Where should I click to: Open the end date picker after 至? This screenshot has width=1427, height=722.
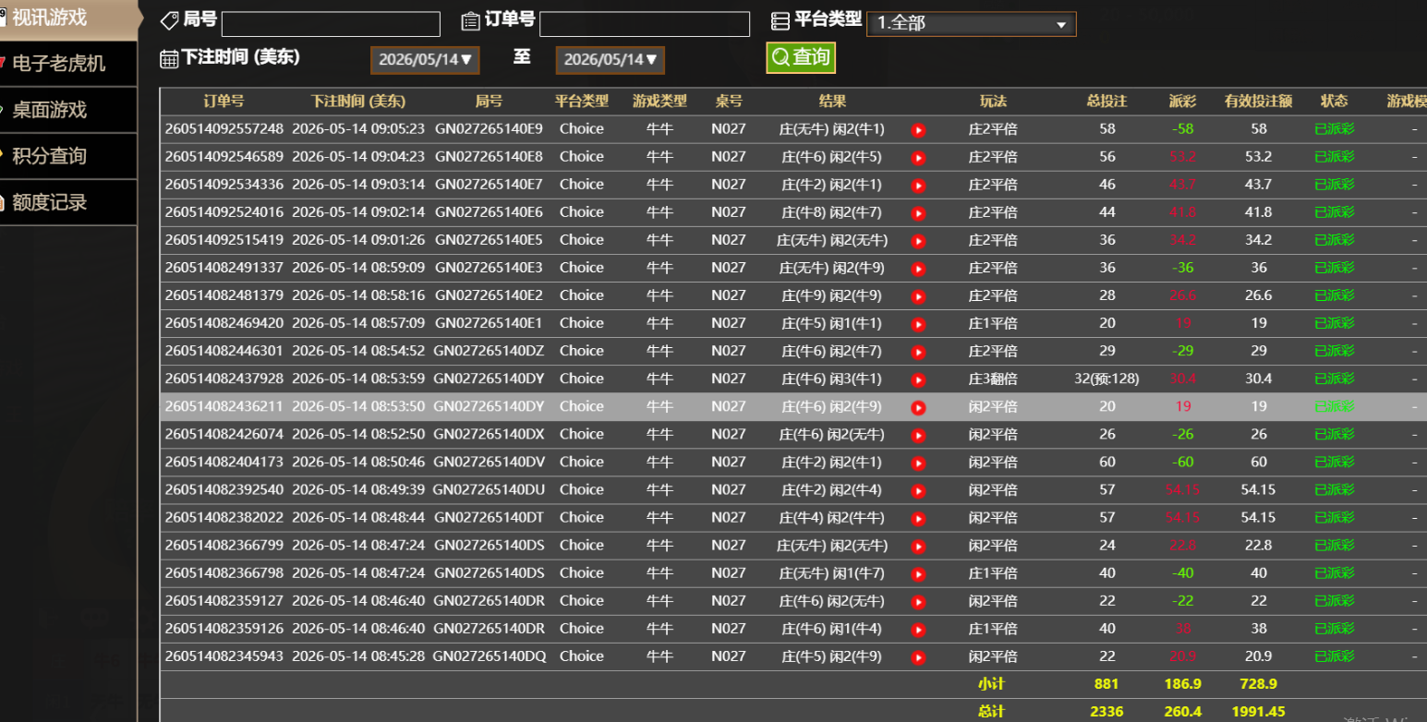click(x=610, y=60)
